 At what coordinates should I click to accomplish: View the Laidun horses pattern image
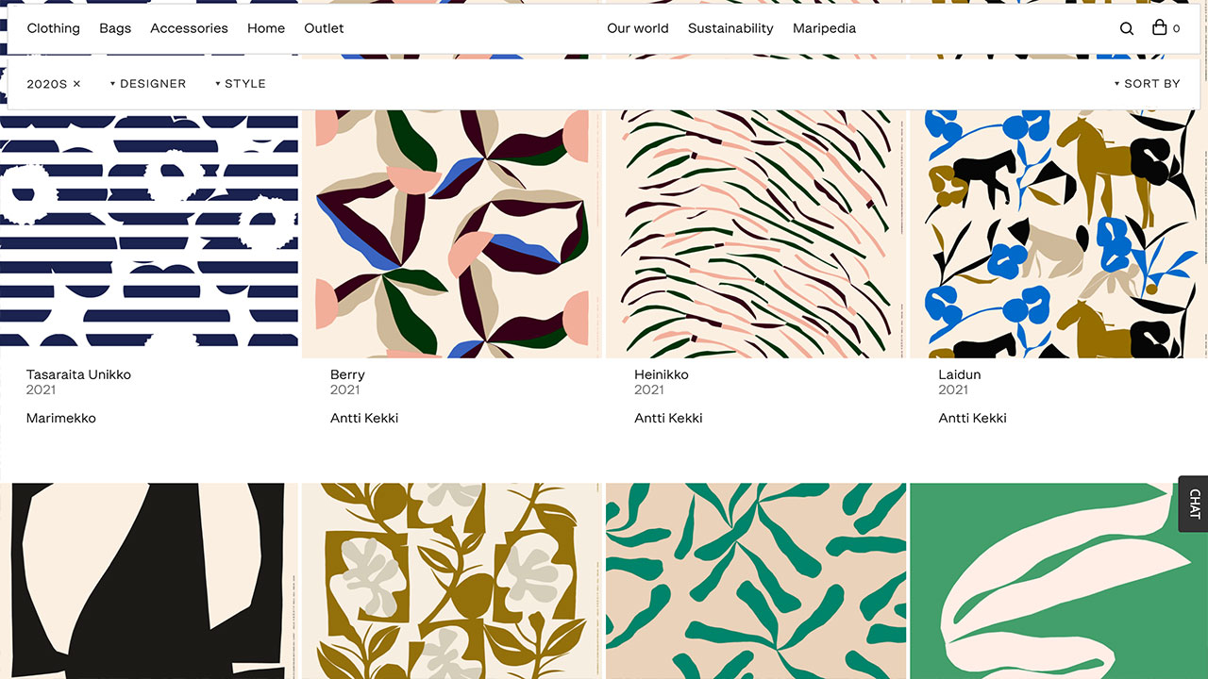[x=1059, y=234]
